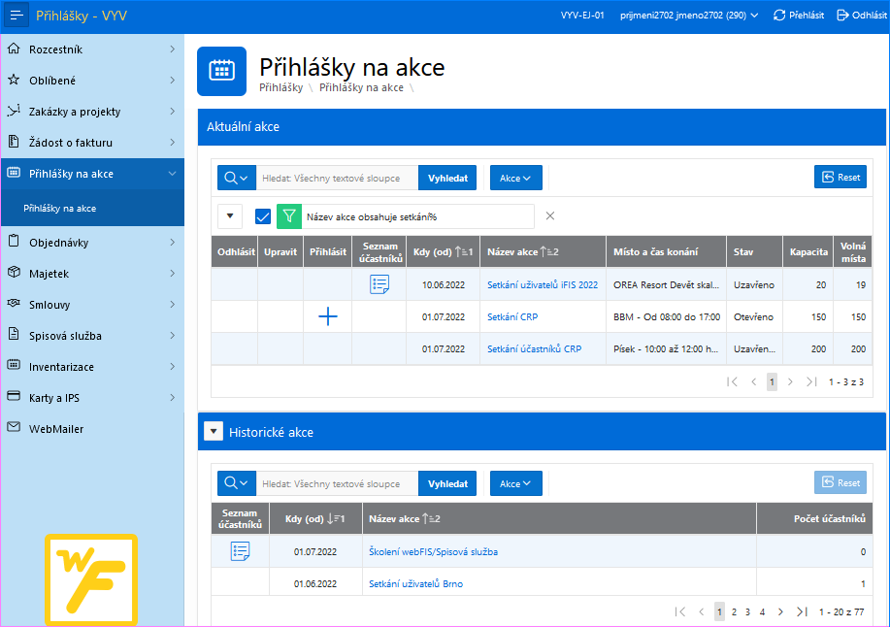
Task: Click the Rozcestník home icon
Action: pos(14,49)
